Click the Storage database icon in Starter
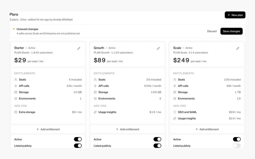 pyautogui.click(x=16, y=92)
